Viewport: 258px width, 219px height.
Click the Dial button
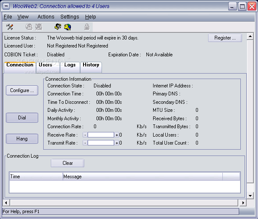[22, 118]
